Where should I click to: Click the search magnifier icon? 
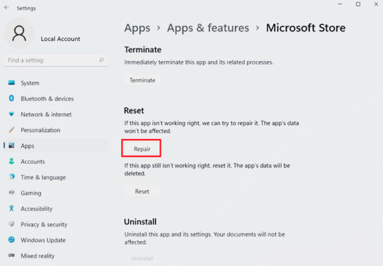pyautogui.click(x=101, y=61)
